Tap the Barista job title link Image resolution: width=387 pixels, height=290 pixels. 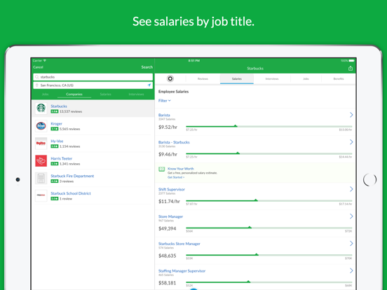164,115
